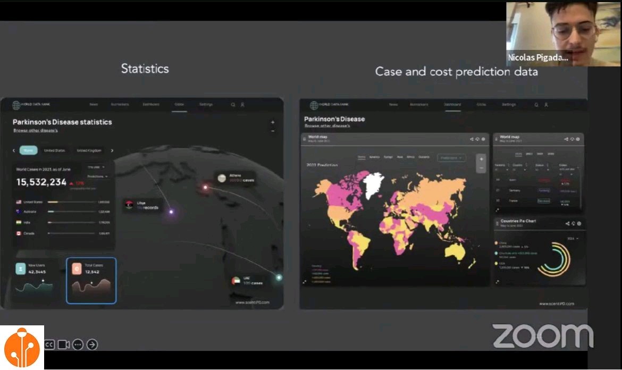Open user profile icon in Statistics dashboard
Image resolution: width=622 pixels, height=370 pixels.
click(x=242, y=105)
